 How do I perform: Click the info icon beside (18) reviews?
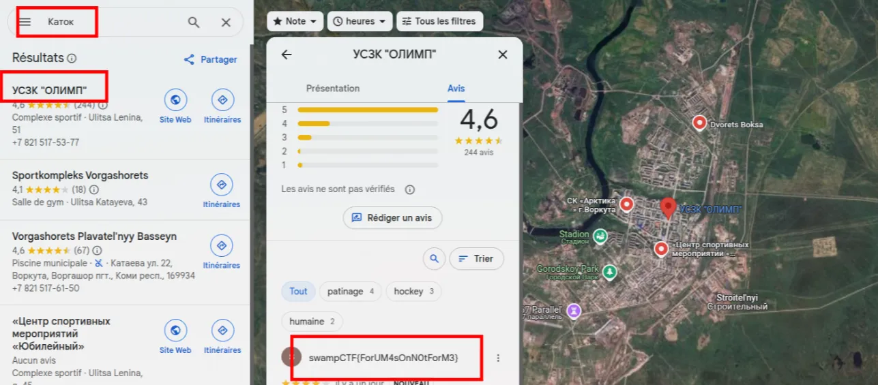94,189
